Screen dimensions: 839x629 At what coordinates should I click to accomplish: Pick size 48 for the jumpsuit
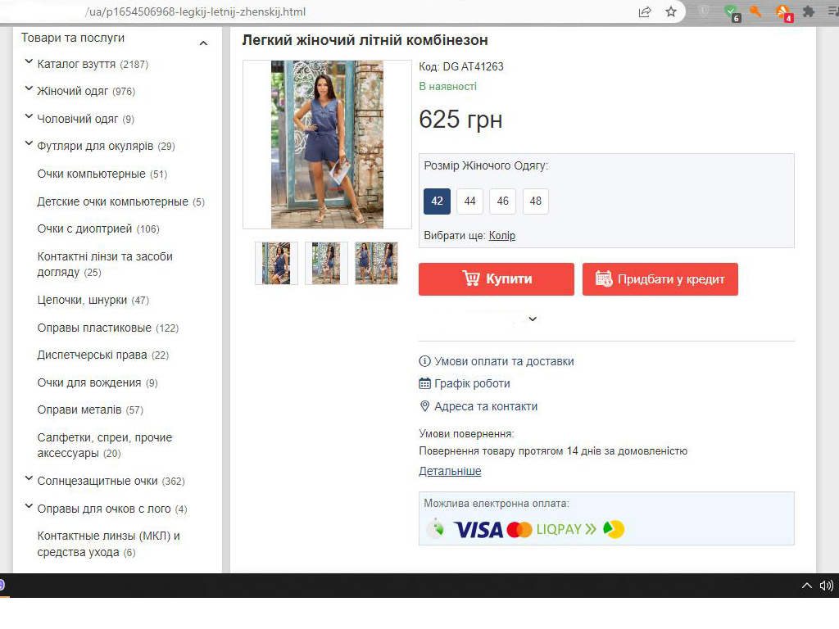[x=536, y=201]
